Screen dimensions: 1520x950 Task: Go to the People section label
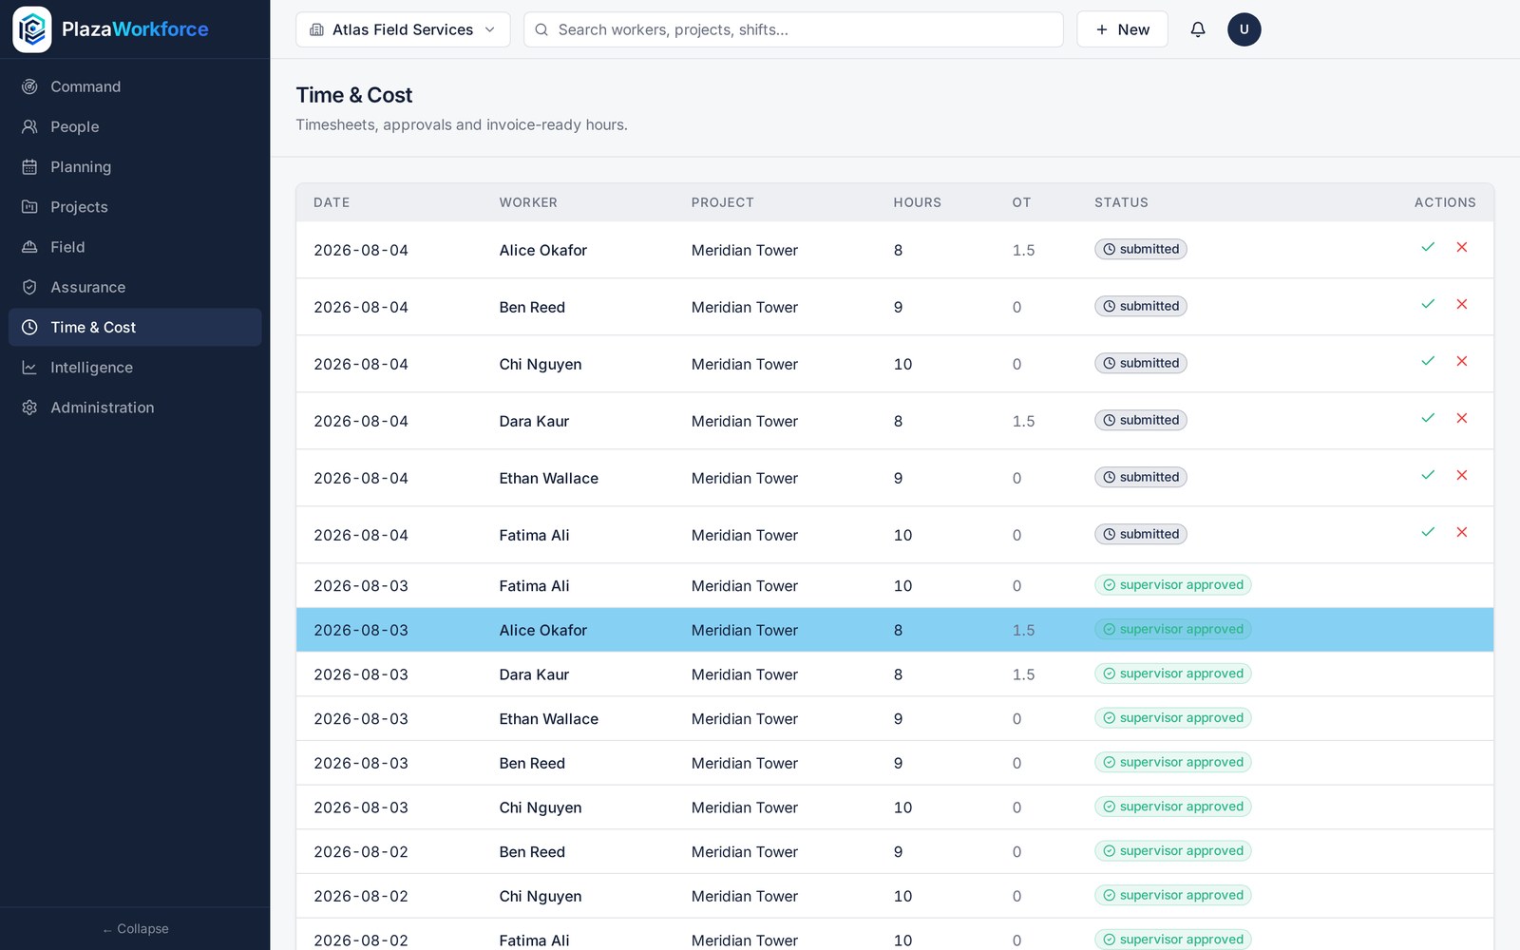[x=74, y=126]
